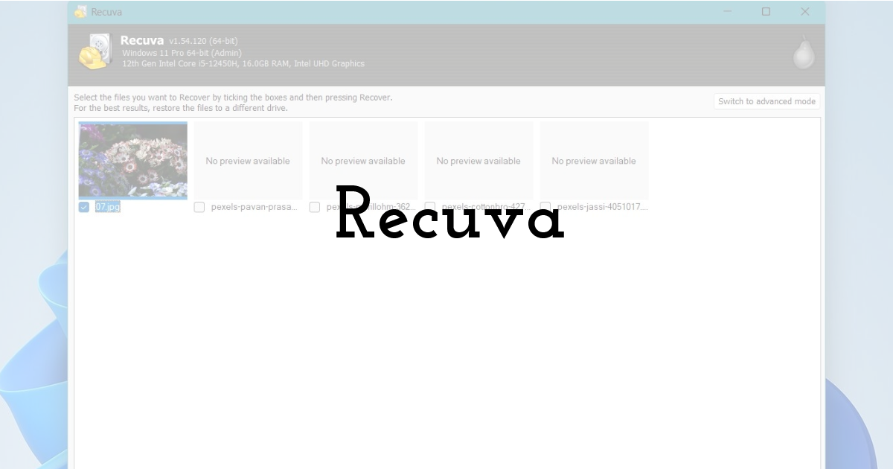Click the pexels-cottonbro-427 preview tile
The width and height of the screenshot is (893, 469).
pos(478,160)
